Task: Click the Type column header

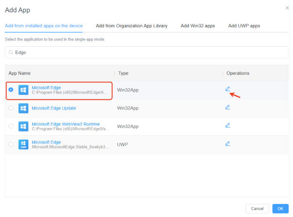Action: [124, 73]
